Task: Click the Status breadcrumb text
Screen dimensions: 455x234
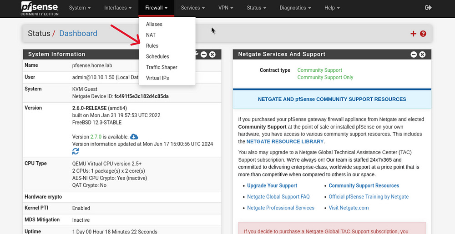Action: coord(39,34)
